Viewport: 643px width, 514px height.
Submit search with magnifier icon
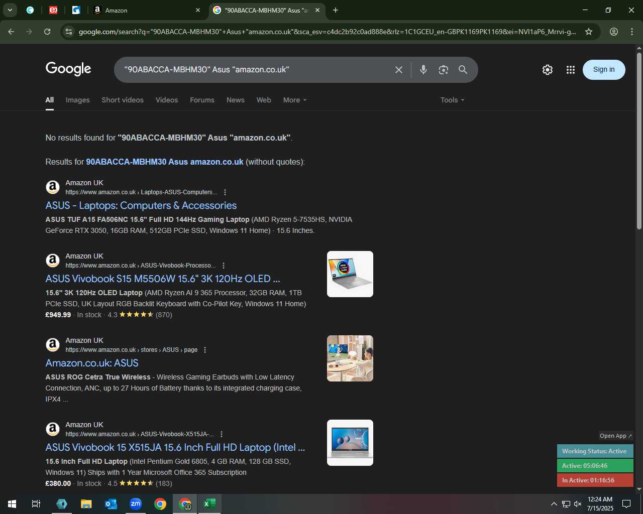tap(463, 70)
